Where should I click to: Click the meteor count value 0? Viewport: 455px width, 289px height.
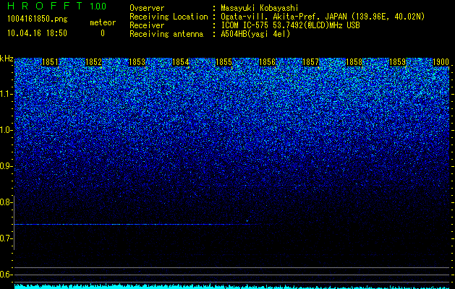(x=103, y=33)
